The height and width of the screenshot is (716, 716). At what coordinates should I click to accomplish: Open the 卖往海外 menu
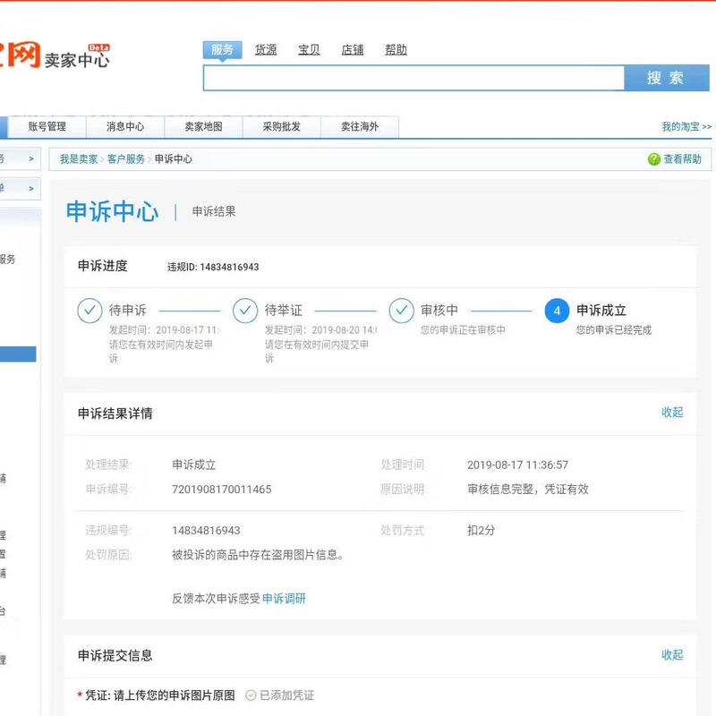coord(360,126)
